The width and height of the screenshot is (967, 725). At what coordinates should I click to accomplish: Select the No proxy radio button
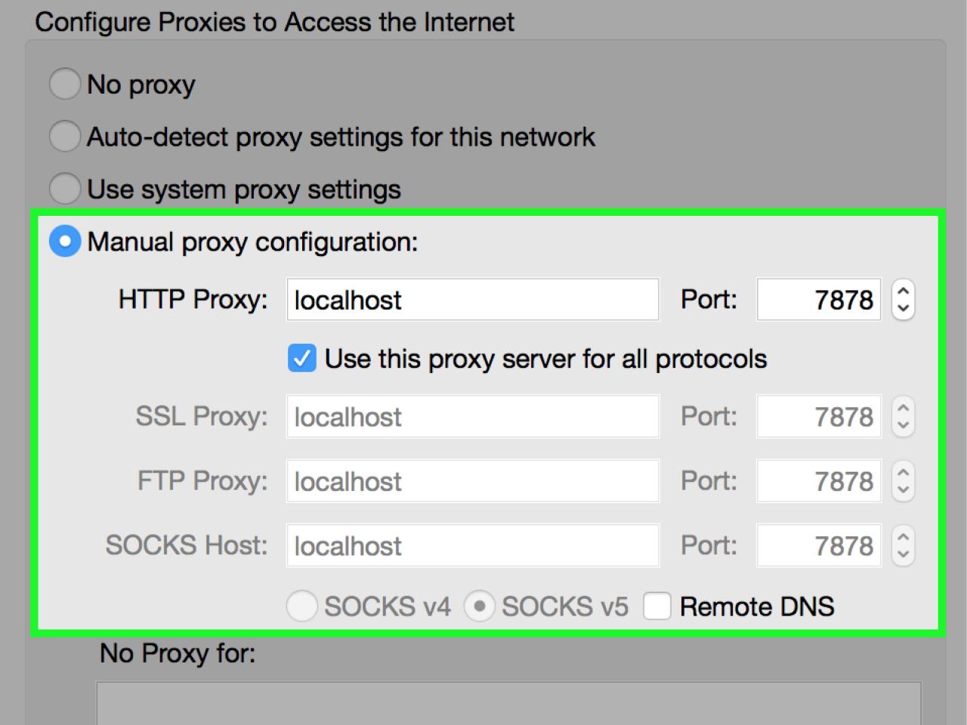65,84
